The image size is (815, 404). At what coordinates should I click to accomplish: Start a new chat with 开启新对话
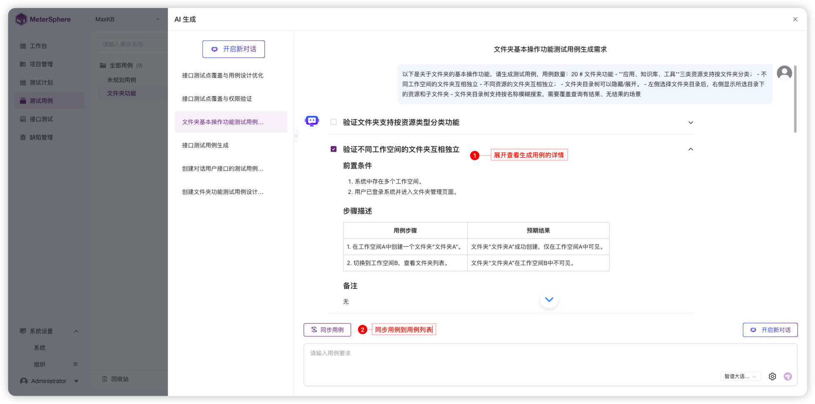[233, 49]
